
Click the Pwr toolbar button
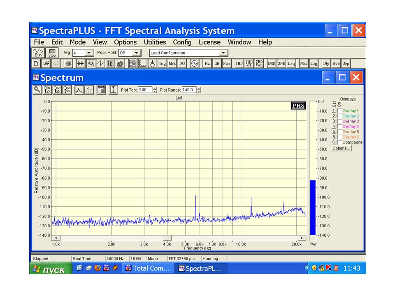tap(227, 63)
